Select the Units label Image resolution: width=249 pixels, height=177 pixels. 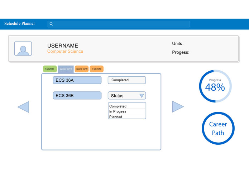point(178,43)
